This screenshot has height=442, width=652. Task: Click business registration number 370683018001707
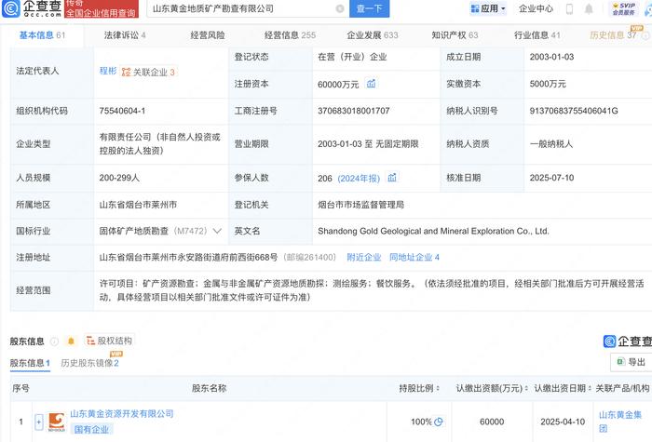click(x=353, y=111)
